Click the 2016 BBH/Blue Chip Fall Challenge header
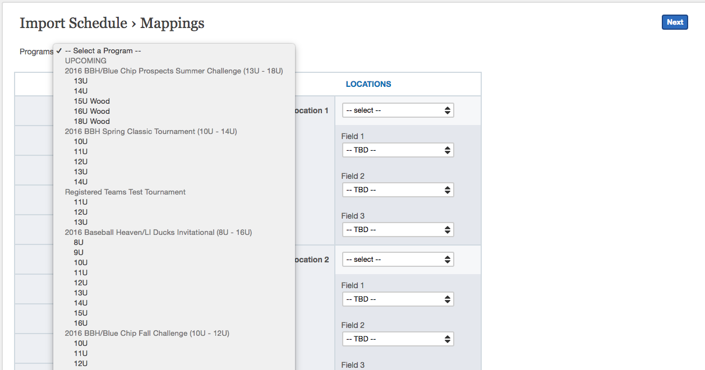This screenshot has height=370, width=705. 147,333
